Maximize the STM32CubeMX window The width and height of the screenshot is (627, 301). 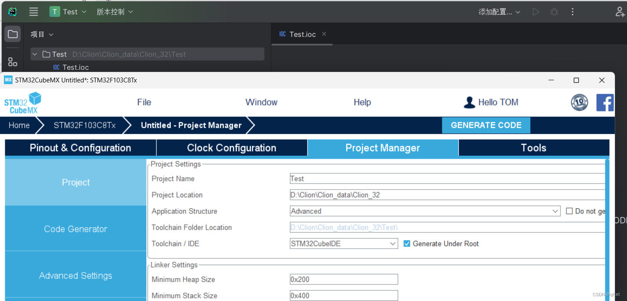click(x=576, y=80)
